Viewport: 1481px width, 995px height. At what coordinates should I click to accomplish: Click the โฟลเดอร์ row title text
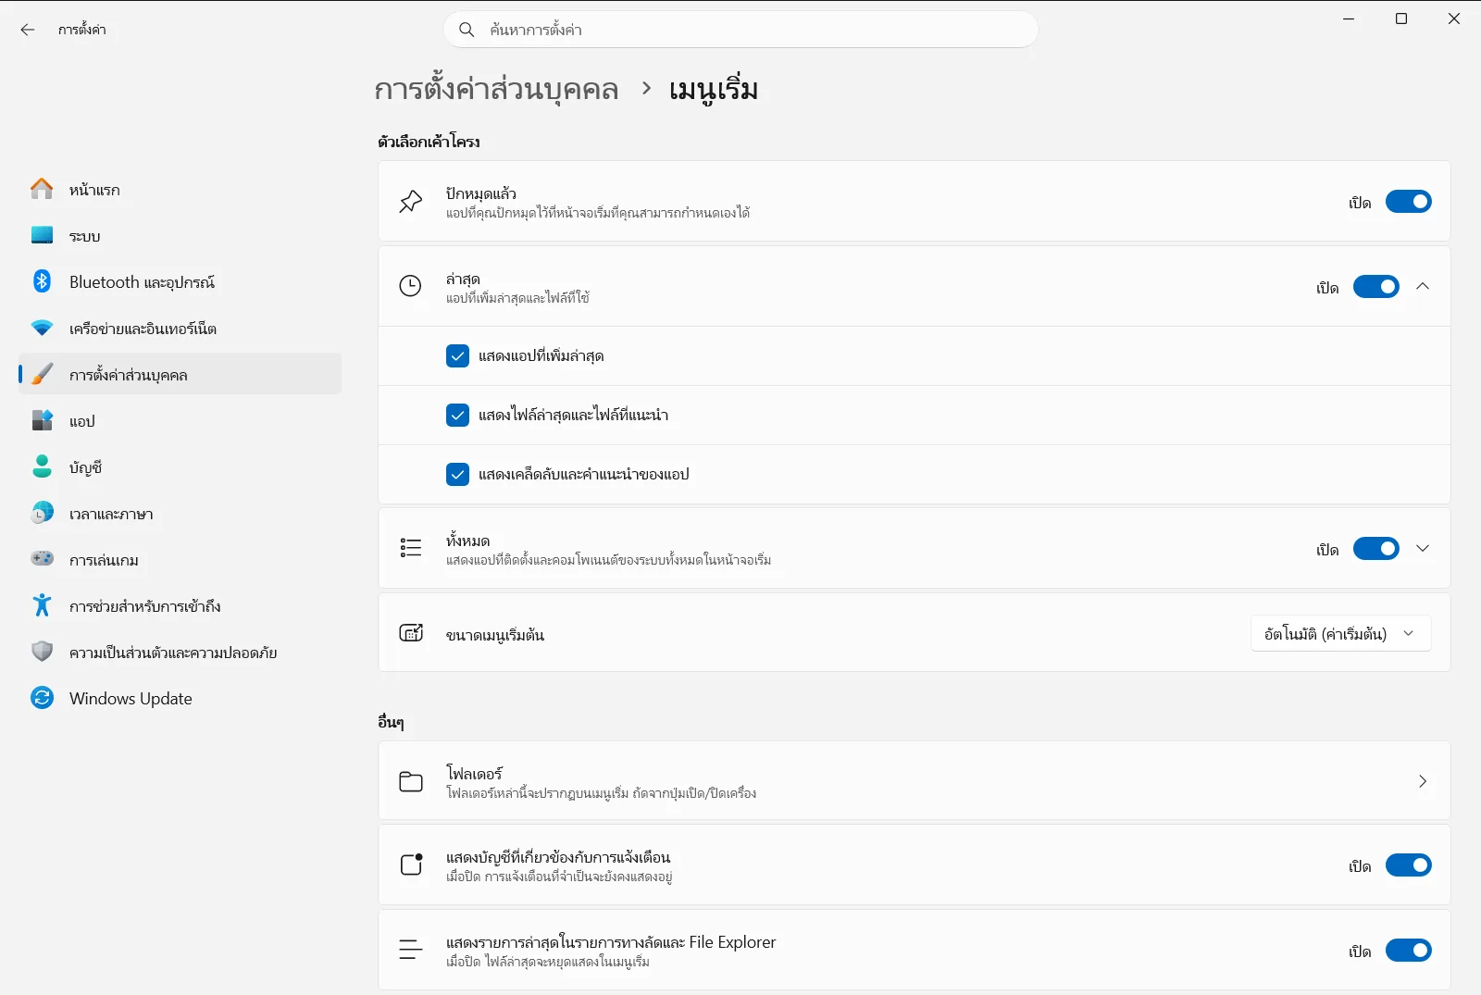coord(474,773)
